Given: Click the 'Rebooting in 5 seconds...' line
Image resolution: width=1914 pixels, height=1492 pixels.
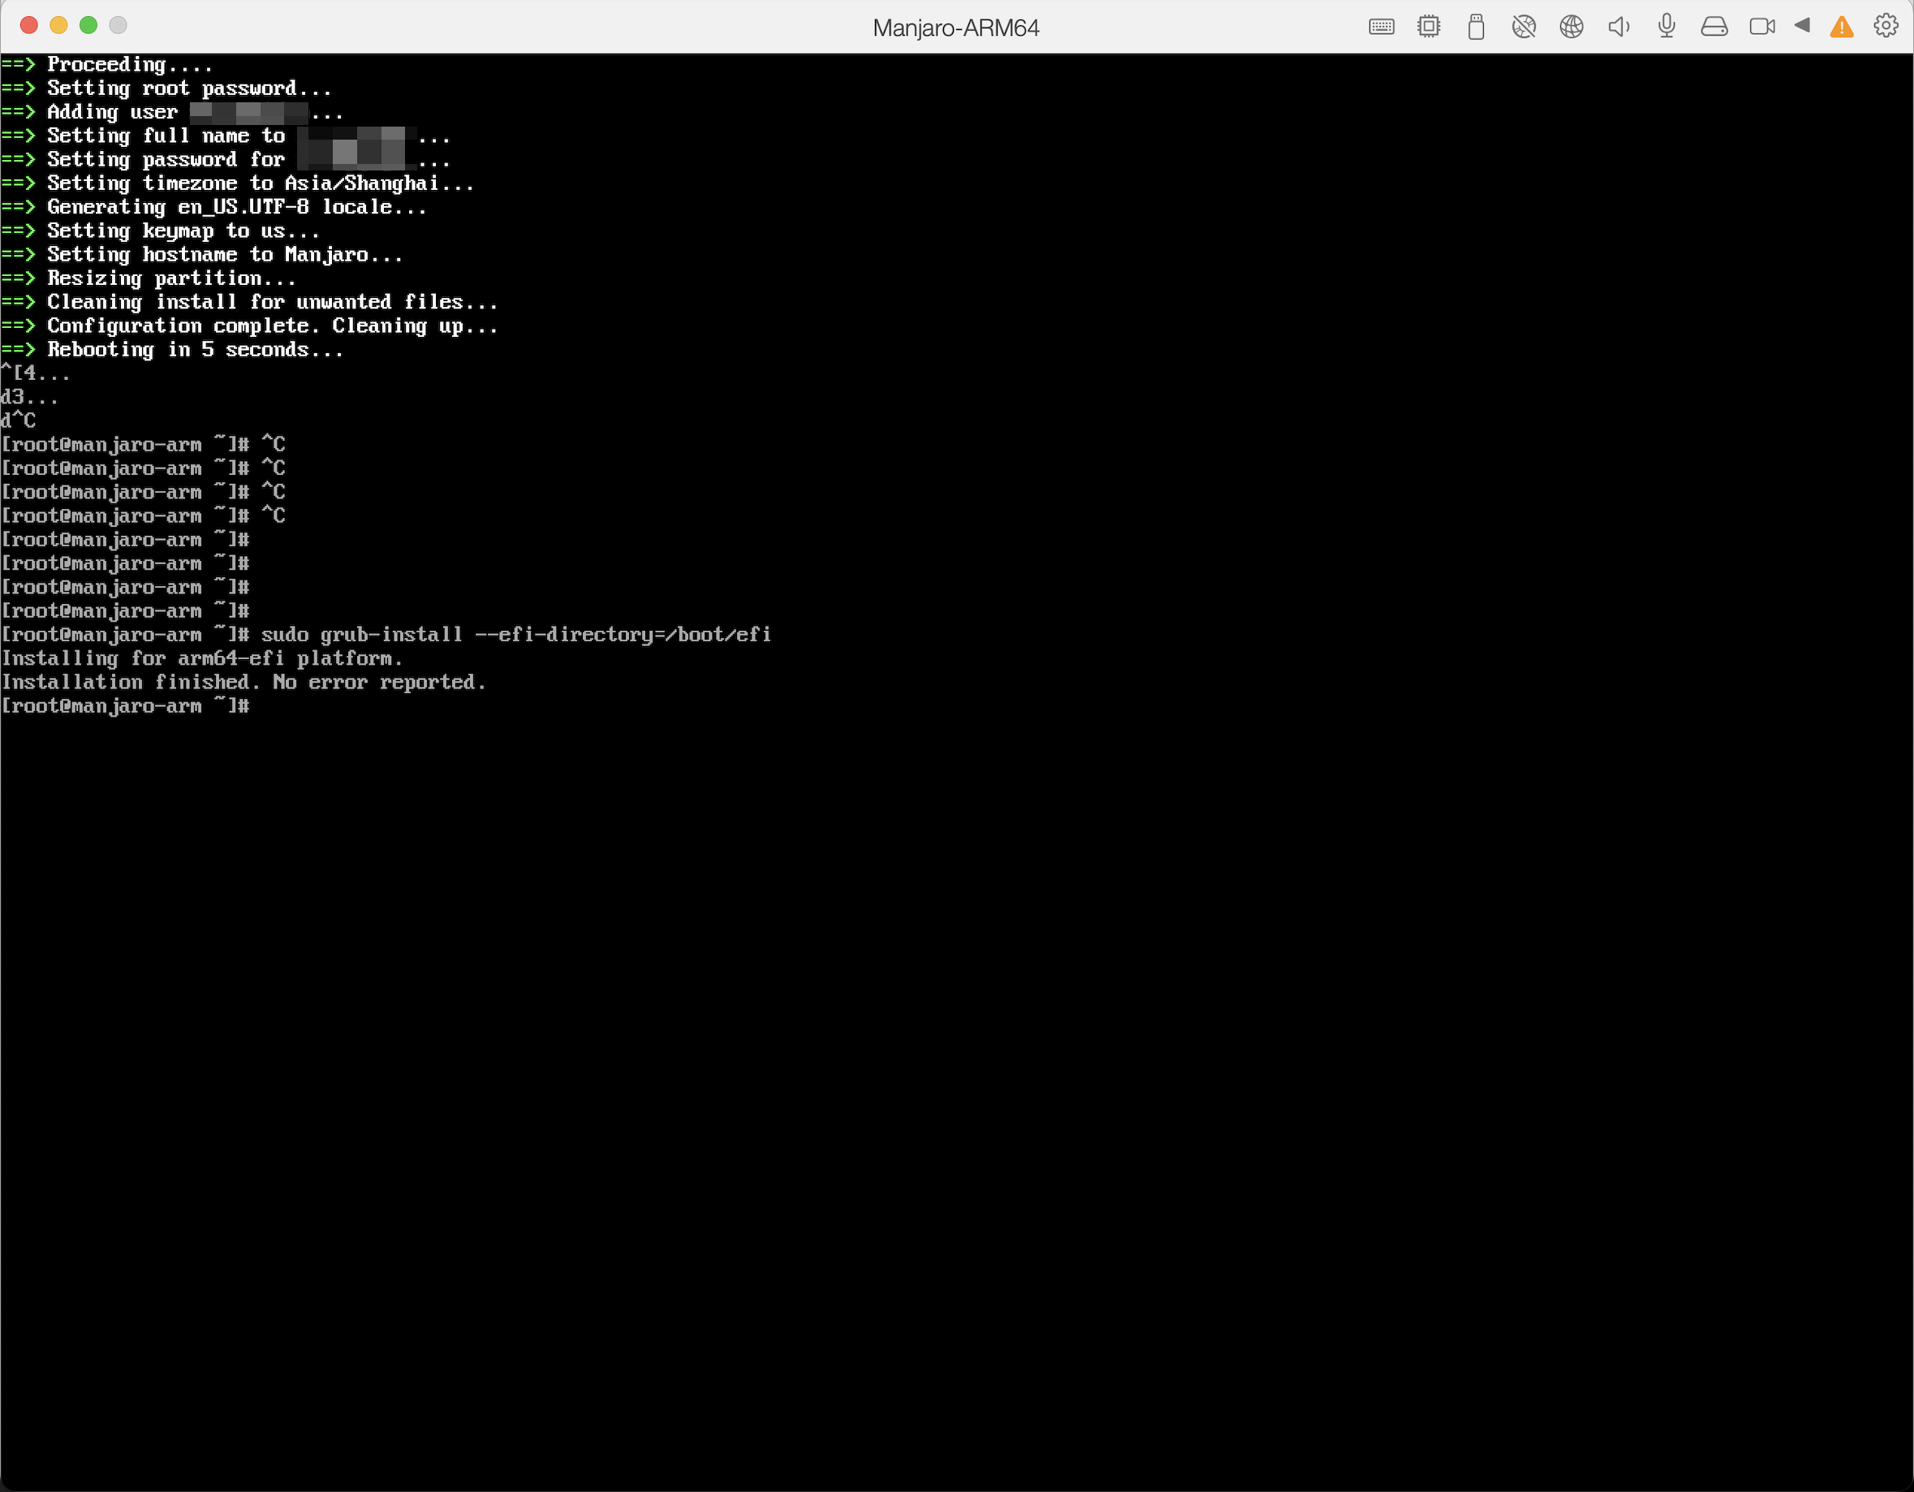Looking at the screenshot, I should click(172, 350).
